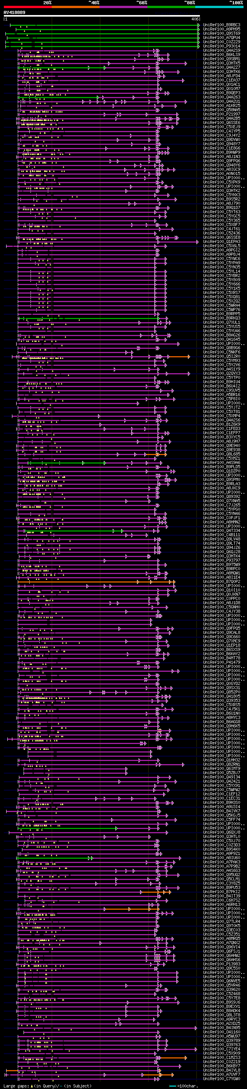247x1089 pixels.
Task: Select the UniRef100_A9PGI2 label
Action: (x=222, y=250)
